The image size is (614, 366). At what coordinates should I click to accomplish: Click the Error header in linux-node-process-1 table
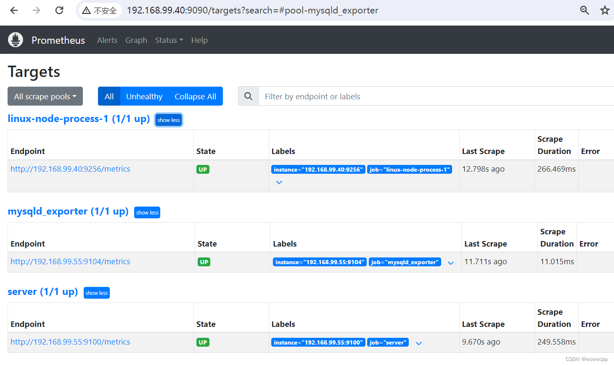coord(590,151)
